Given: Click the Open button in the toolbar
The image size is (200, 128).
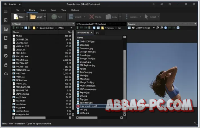Looking at the screenshot, I should 36,17.
